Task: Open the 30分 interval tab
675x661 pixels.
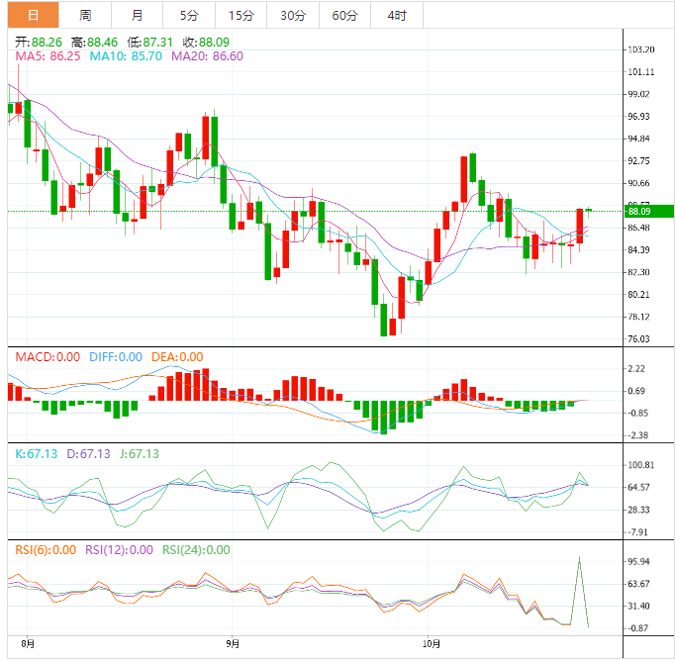Action: [x=293, y=15]
